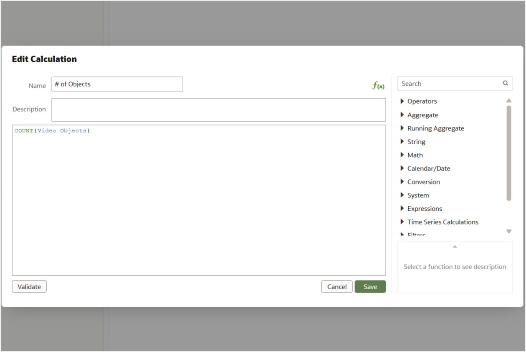Image resolution: width=526 pixels, height=352 pixels.
Task: Click the f(x) functions toggle icon
Action: click(378, 86)
